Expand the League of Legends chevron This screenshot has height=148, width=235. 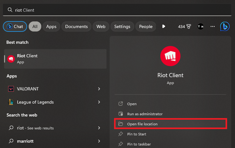tap(99, 102)
